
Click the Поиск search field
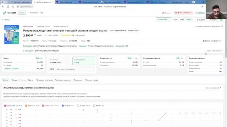[x=168, y=13]
